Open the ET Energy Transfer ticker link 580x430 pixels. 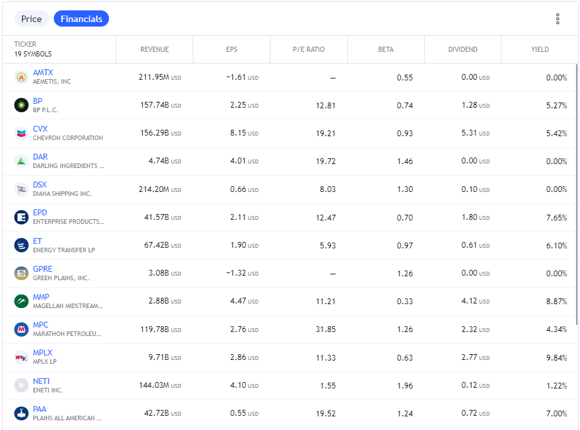click(x=38, y=241)
